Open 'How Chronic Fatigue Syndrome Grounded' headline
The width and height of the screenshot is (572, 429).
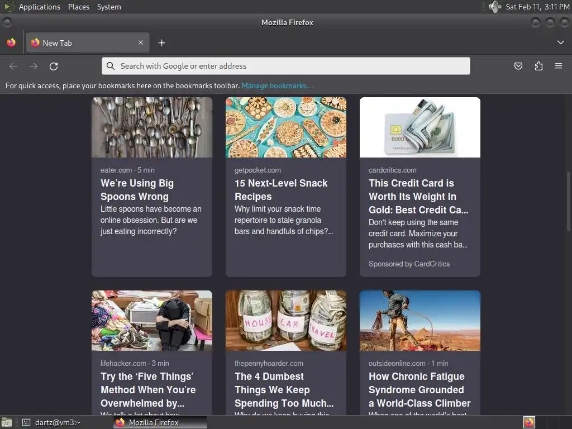tap(420, 389)
